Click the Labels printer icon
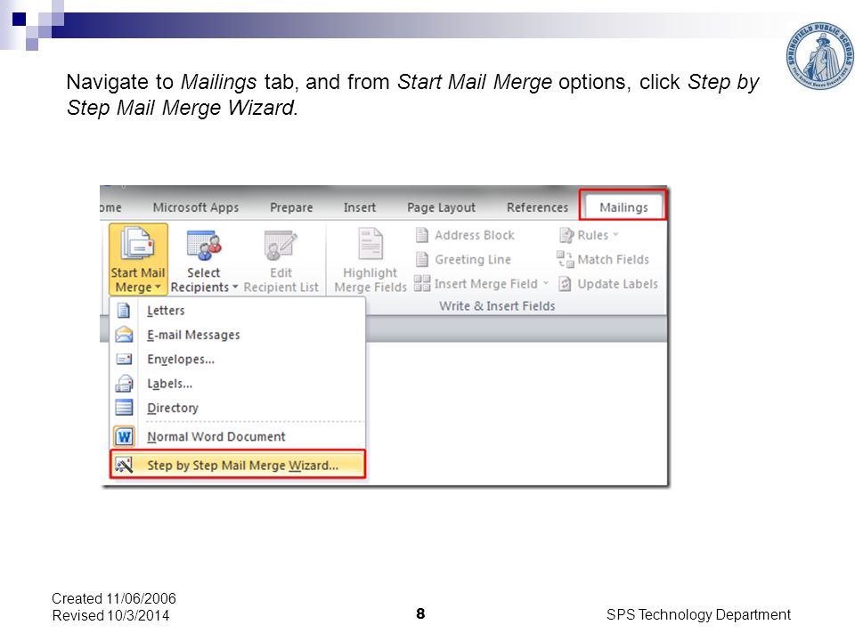 [124, 384]
